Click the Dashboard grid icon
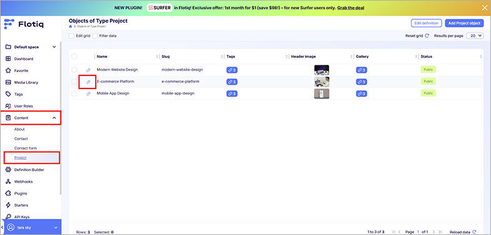The image size is (491, 235). (9, 59)
